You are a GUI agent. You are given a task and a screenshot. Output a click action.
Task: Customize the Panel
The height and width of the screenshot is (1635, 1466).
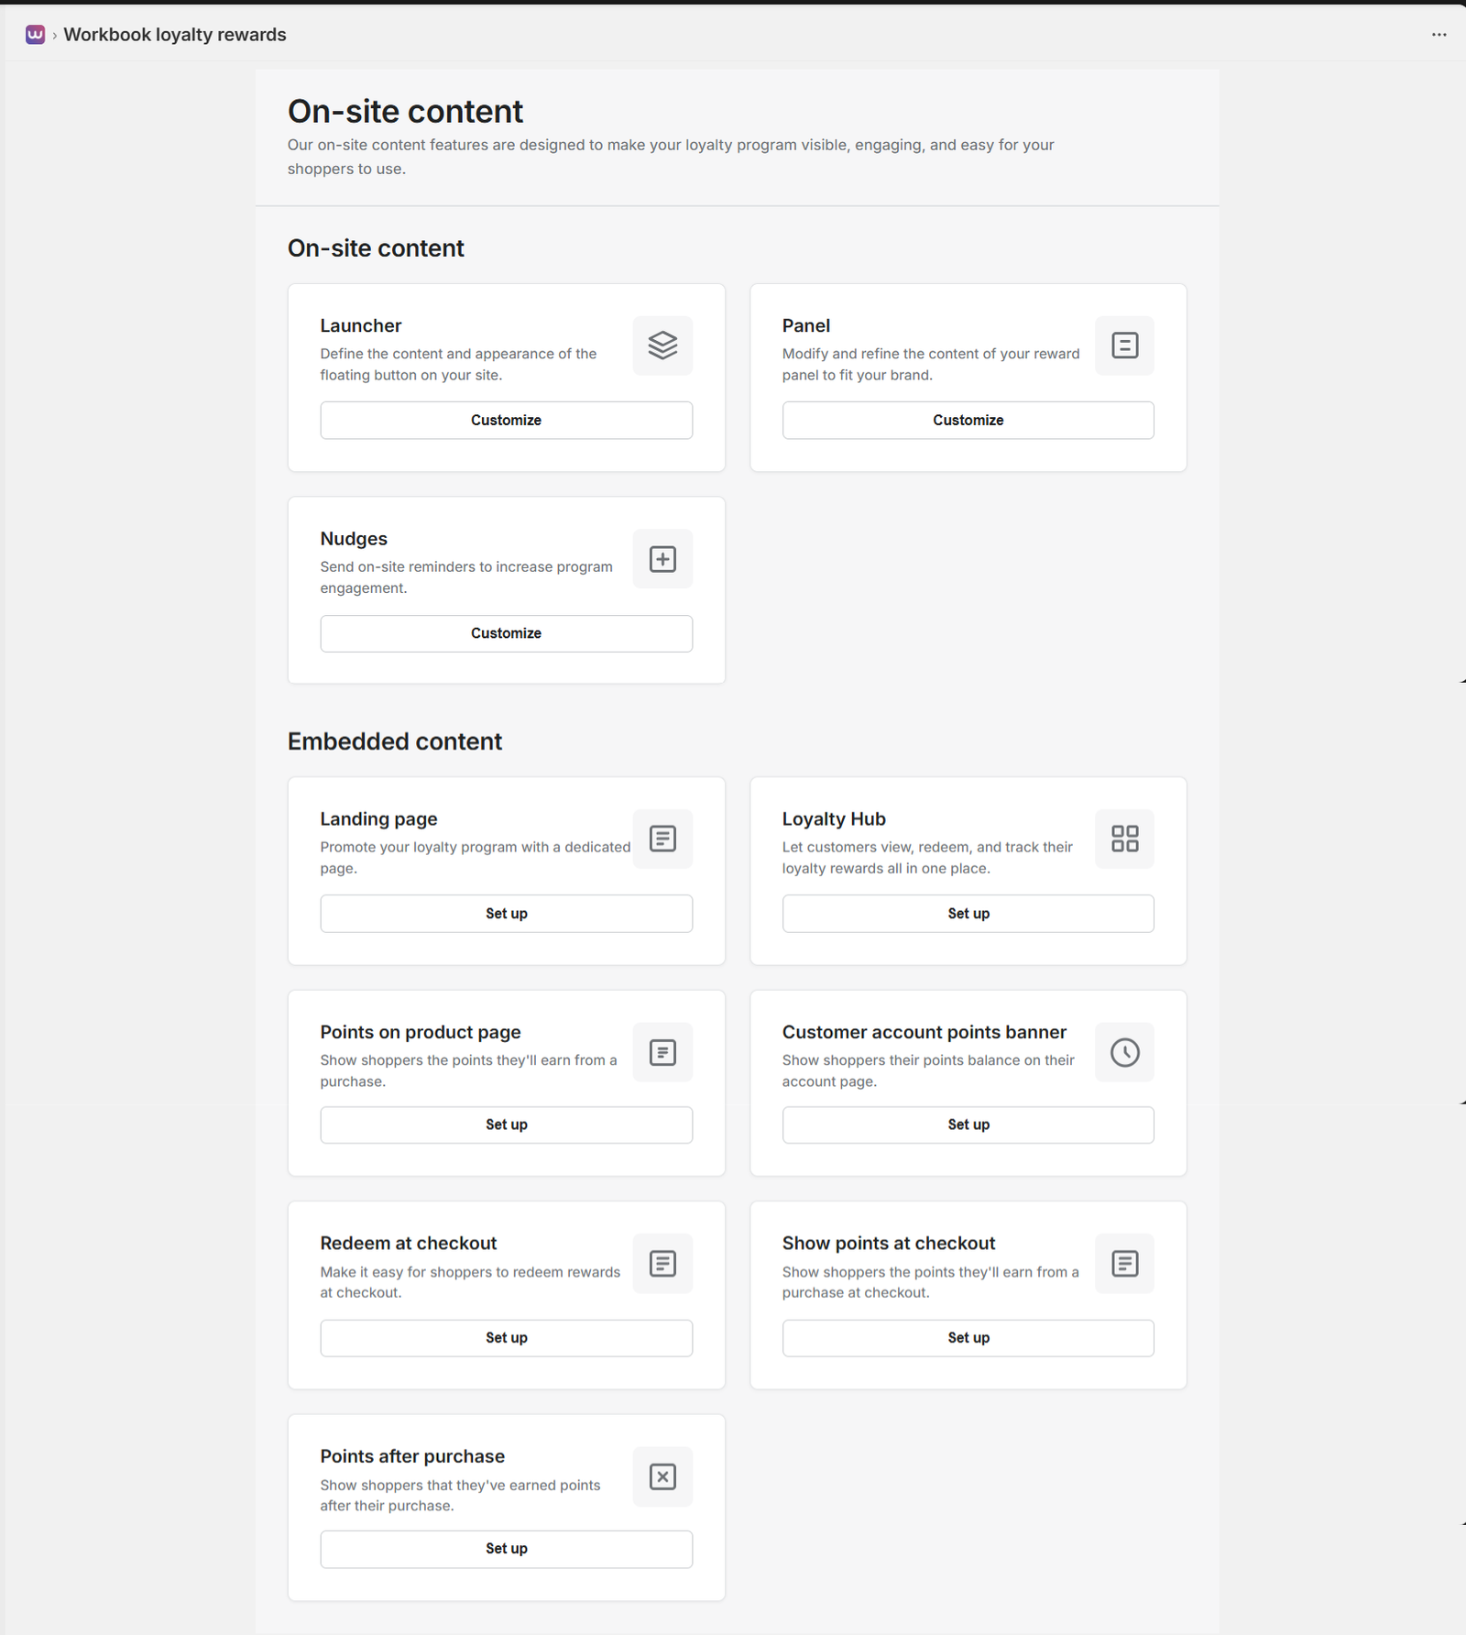coord(968,420)
